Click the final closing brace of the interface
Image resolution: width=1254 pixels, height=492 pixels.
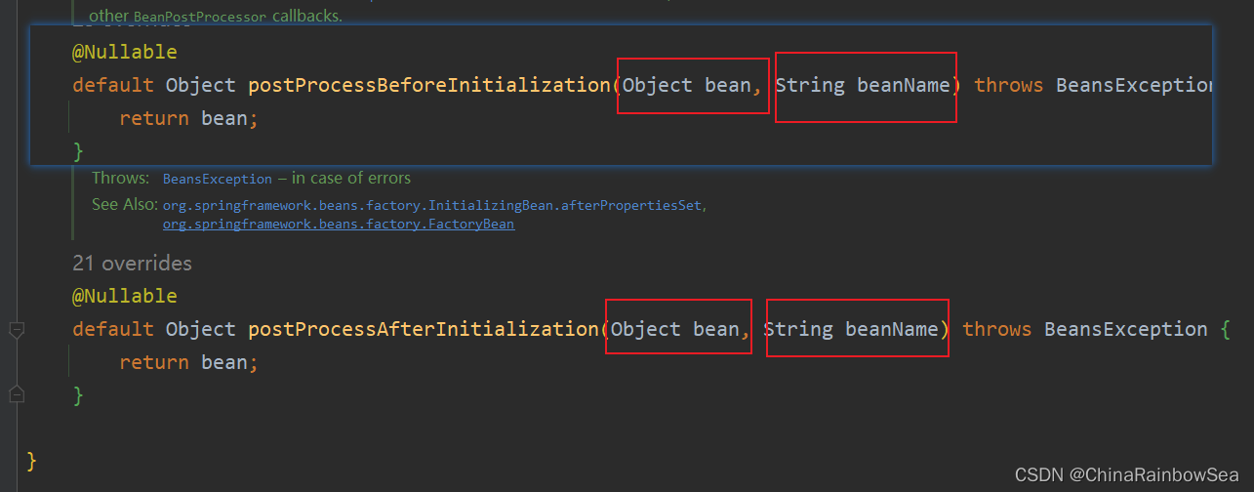[32, 459]
